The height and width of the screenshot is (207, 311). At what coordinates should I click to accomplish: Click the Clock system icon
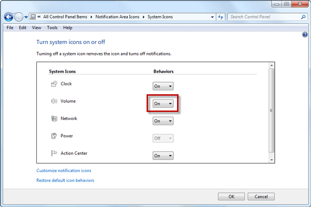pyautogui.click(x=54, y=84)
